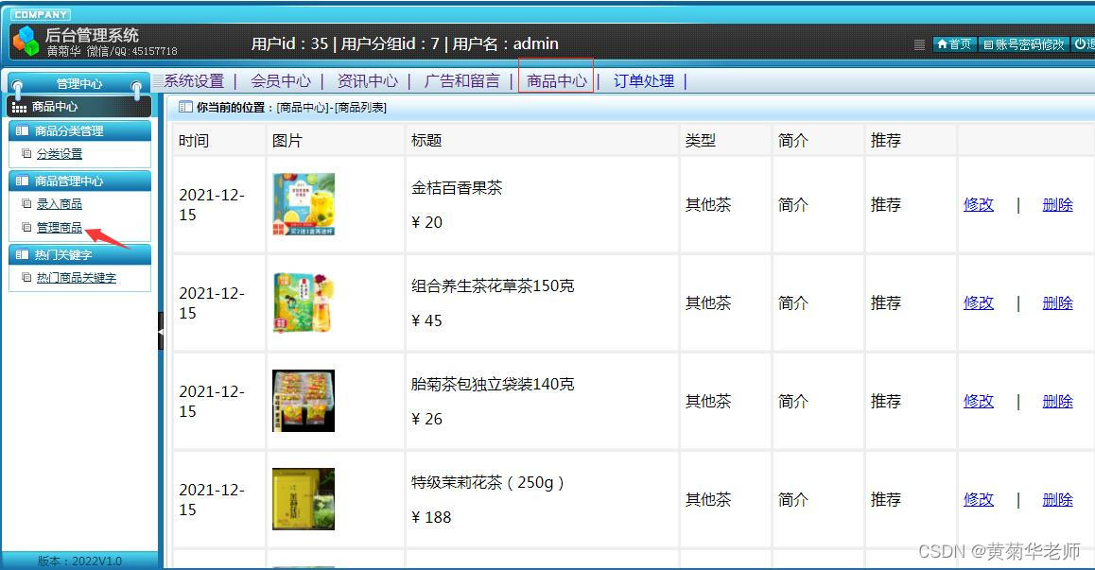
Task: Click price ¥ 45
Action: pyautogui.click(x=426, y=320)
